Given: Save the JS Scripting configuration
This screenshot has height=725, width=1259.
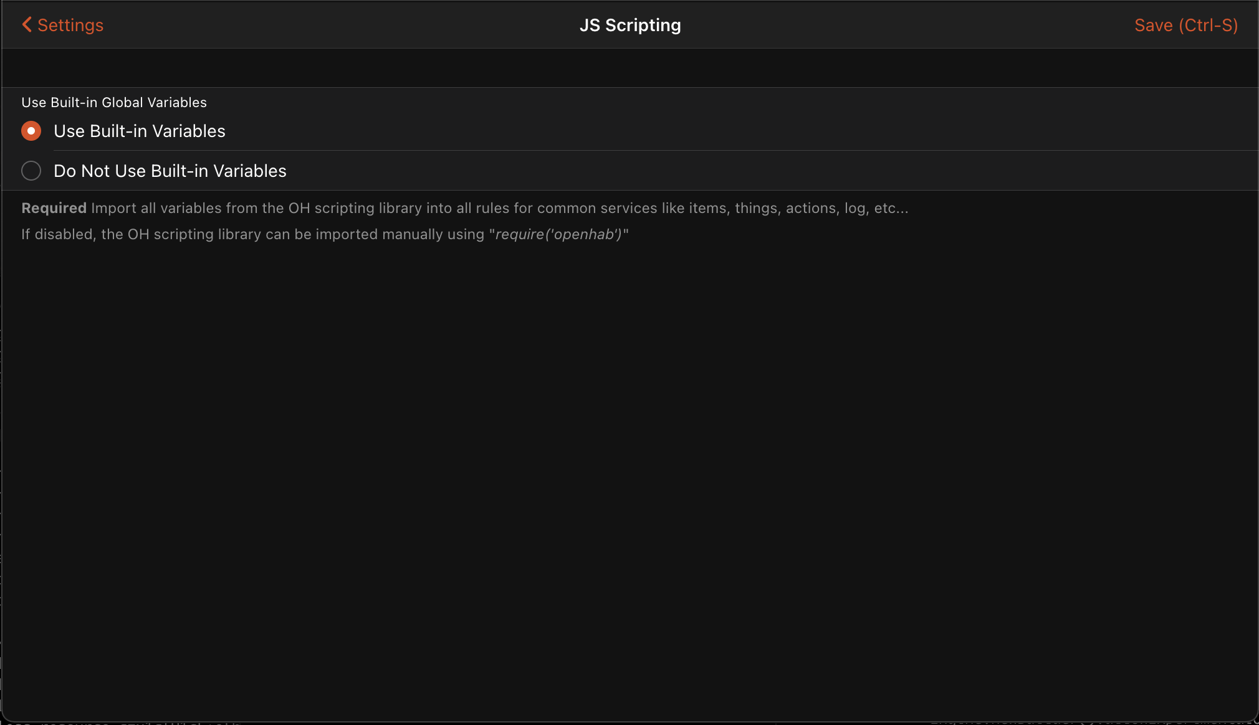Looking at the screenshot, I should pos(1185,25).
